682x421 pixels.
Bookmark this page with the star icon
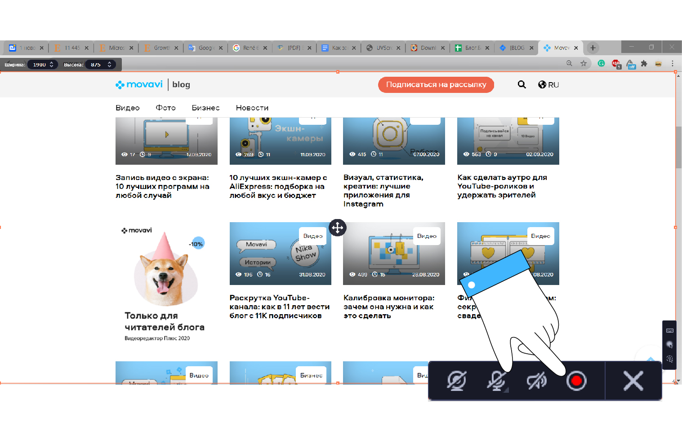pyautogui.click(x=584, y=63)
